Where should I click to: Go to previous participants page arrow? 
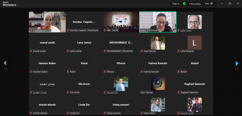point(5,63)
